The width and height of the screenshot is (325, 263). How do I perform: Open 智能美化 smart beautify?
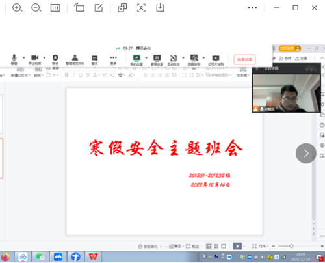150,246
